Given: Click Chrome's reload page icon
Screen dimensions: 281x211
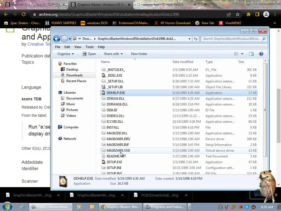Looking at the screenshot, I should coord(24,14).
